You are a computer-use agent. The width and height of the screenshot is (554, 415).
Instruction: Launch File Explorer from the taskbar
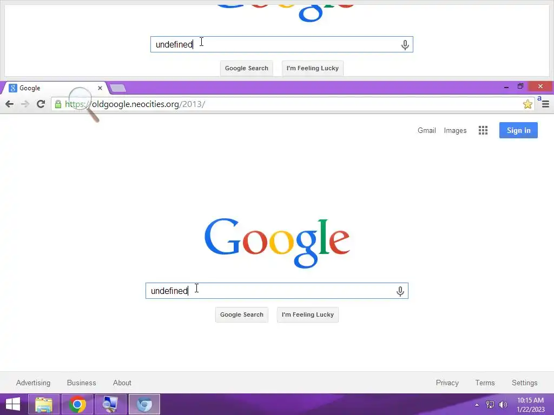44,404
